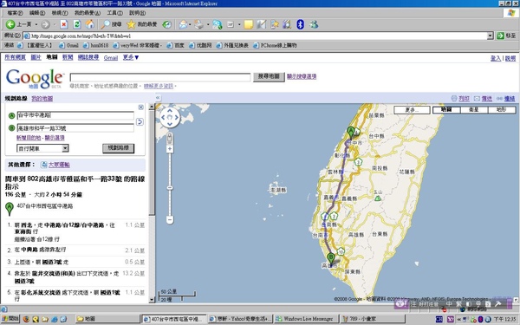520x325 pixels.
Task: Click the directions panel scroll down arrow
Action: 152,300
